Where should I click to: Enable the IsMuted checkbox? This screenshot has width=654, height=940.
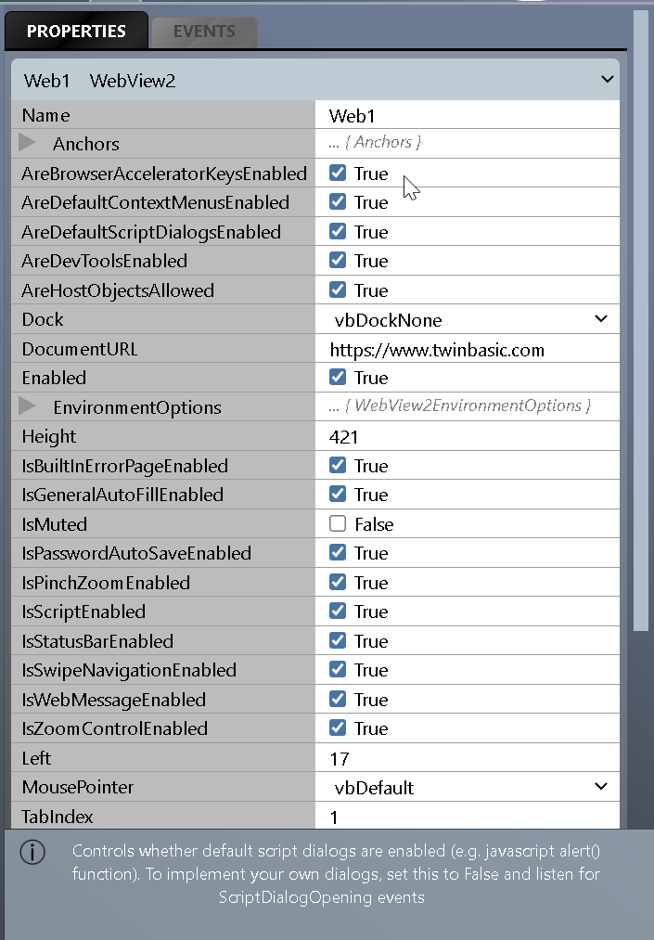click(338, 522)
